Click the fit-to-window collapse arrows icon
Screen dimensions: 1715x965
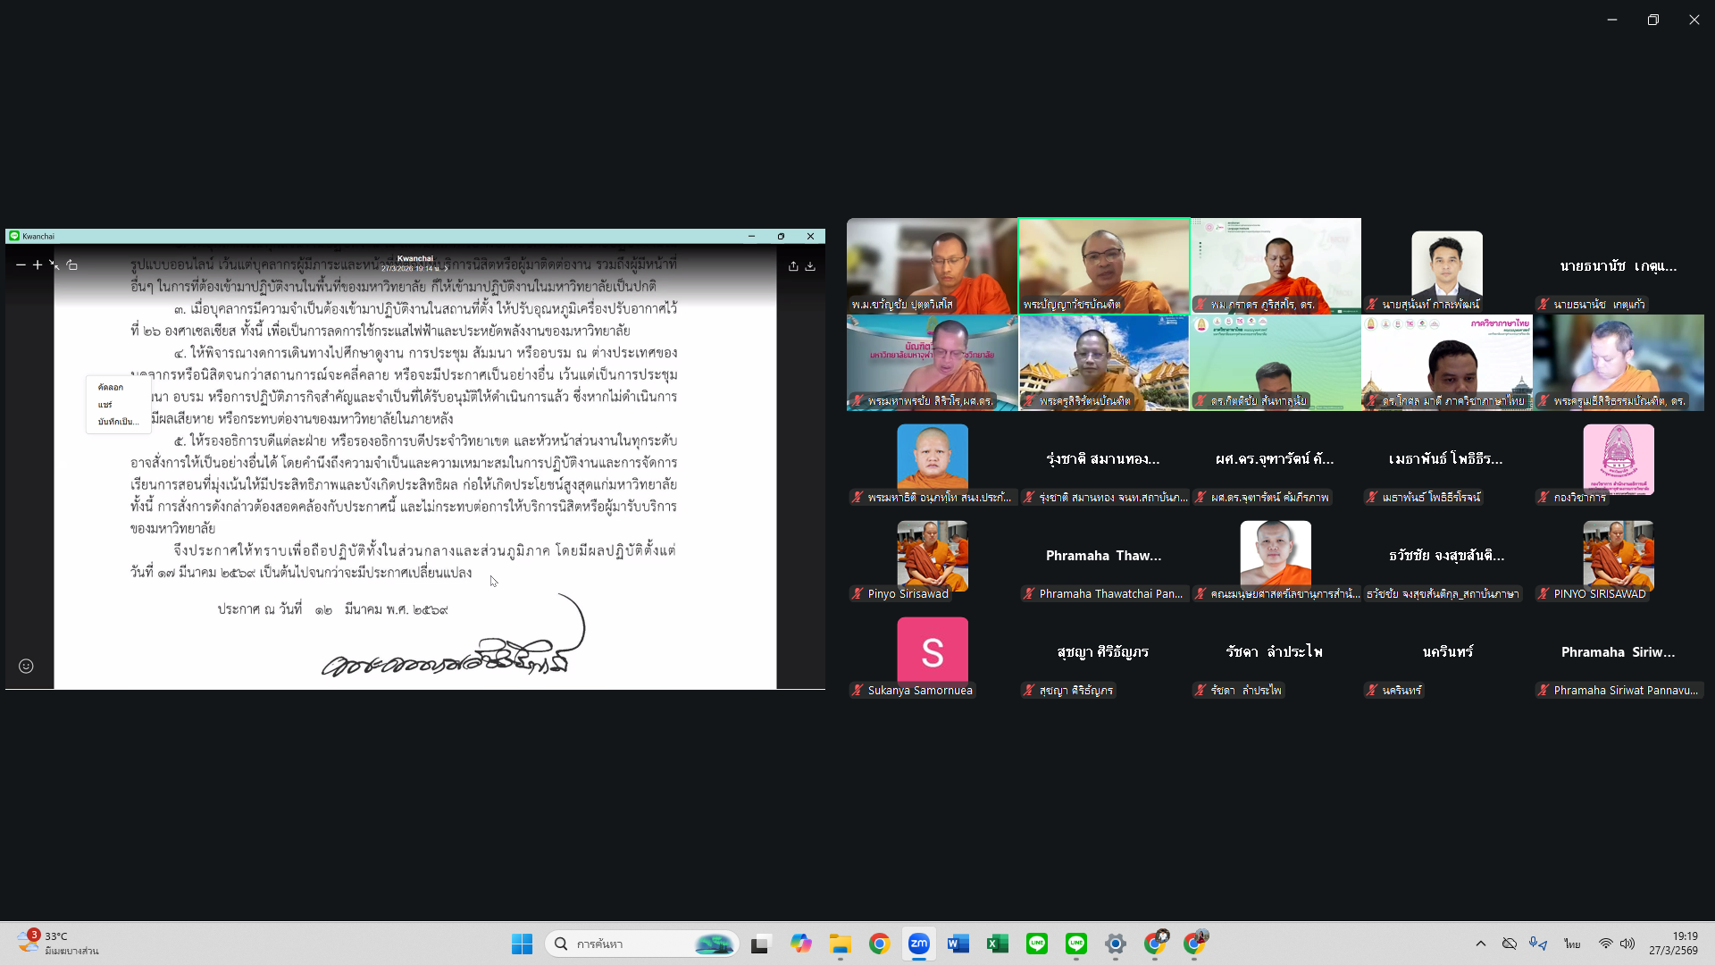(54, 265)
